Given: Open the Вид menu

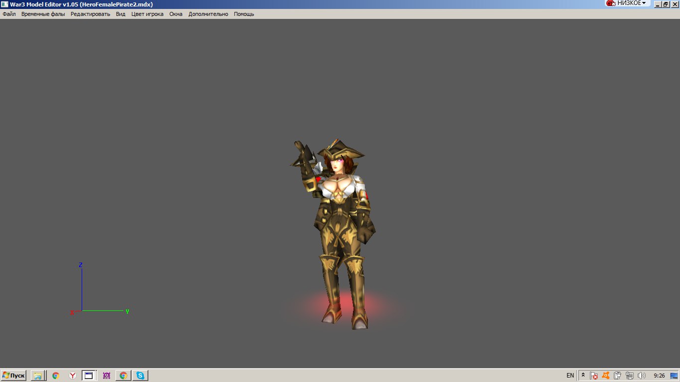Looking at the screenshot, I should (x=120, y=14).
